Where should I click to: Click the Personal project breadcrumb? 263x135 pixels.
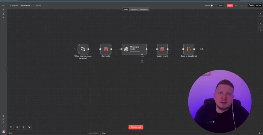point(14,6)
